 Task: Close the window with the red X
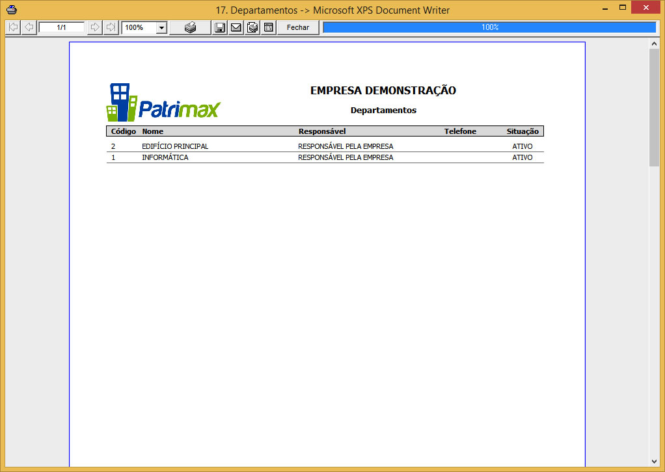(646, 7)
